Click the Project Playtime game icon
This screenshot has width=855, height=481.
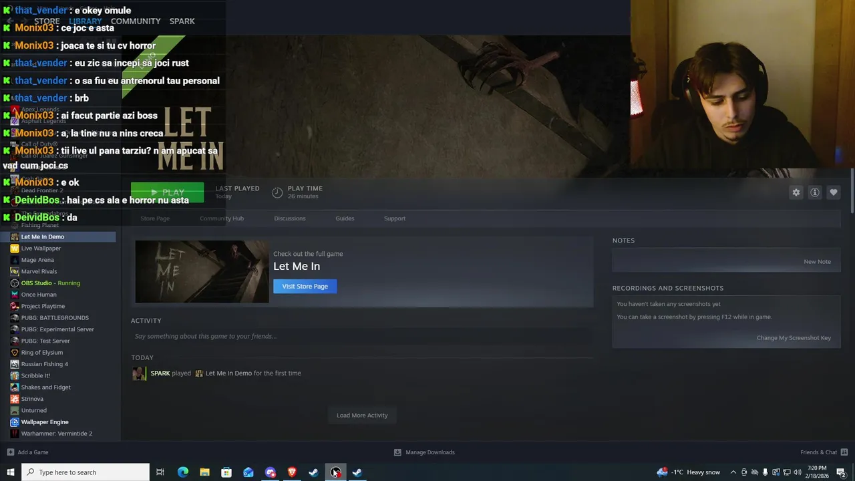click(15, 306)
